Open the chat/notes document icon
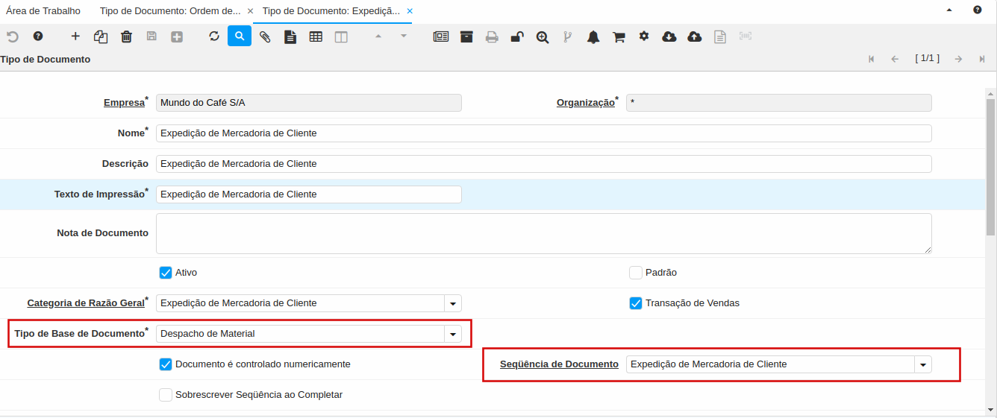Viewport: 997px width, 418px height. [290, 37]
